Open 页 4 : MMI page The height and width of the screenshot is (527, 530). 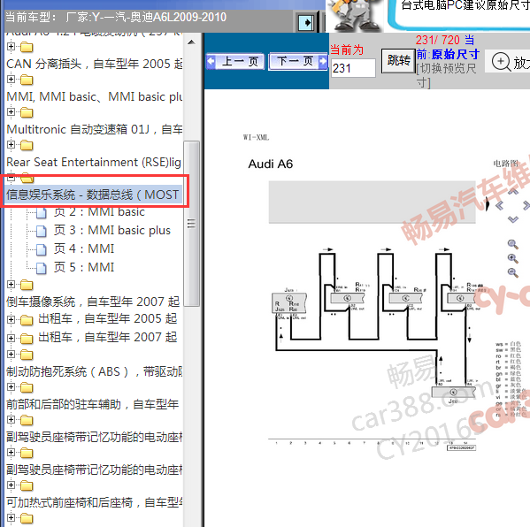click(x=84, y=249)
